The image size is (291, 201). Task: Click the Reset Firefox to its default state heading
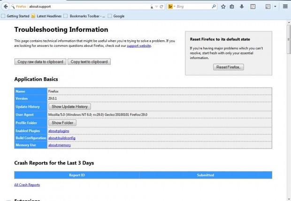(x=220, y=39)
